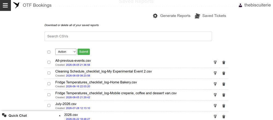Screen dimensions: 273x120
Task: Click the hummingbird logo icon
Action: pyautogui.click(x=17, y=5)
